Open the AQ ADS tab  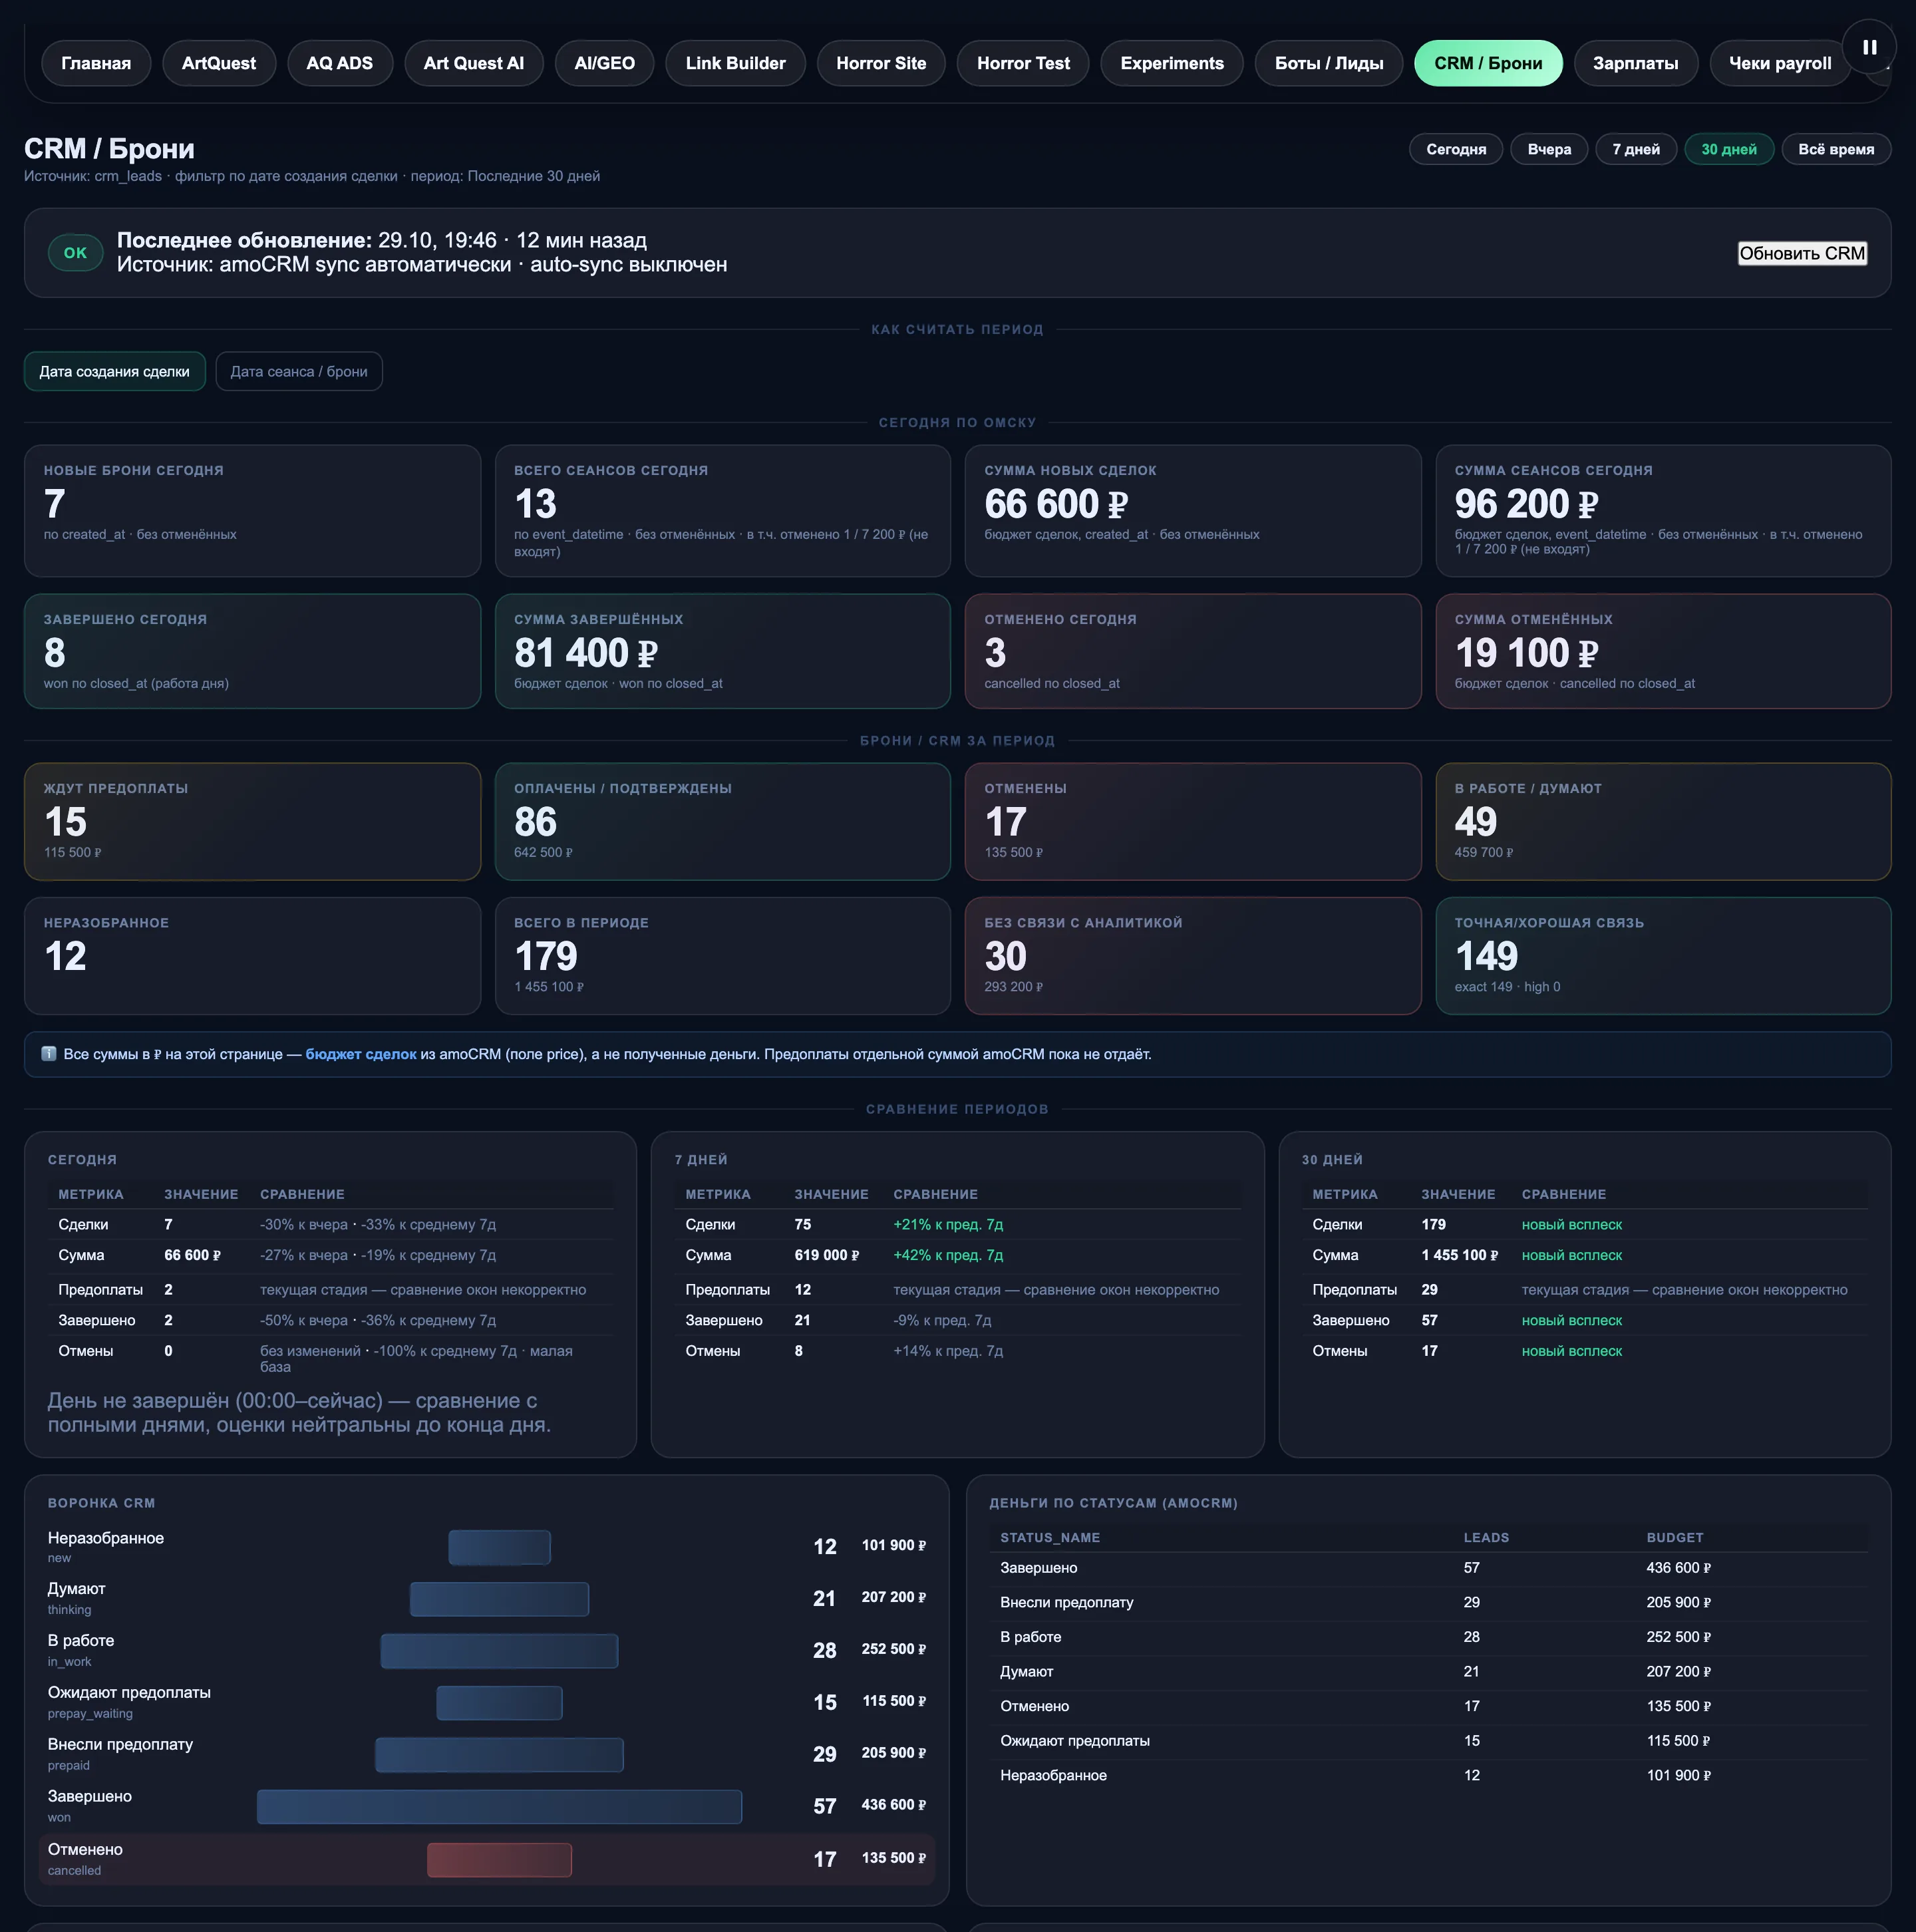click(x=340, y=63)
